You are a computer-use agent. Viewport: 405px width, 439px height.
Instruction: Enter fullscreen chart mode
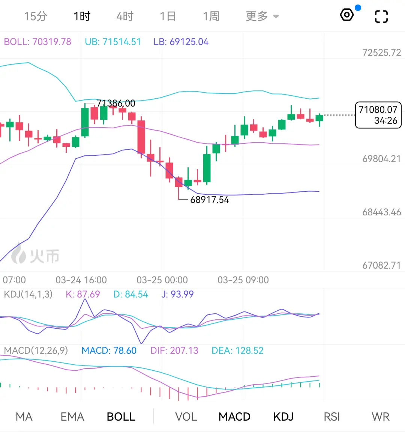[381, 17]
